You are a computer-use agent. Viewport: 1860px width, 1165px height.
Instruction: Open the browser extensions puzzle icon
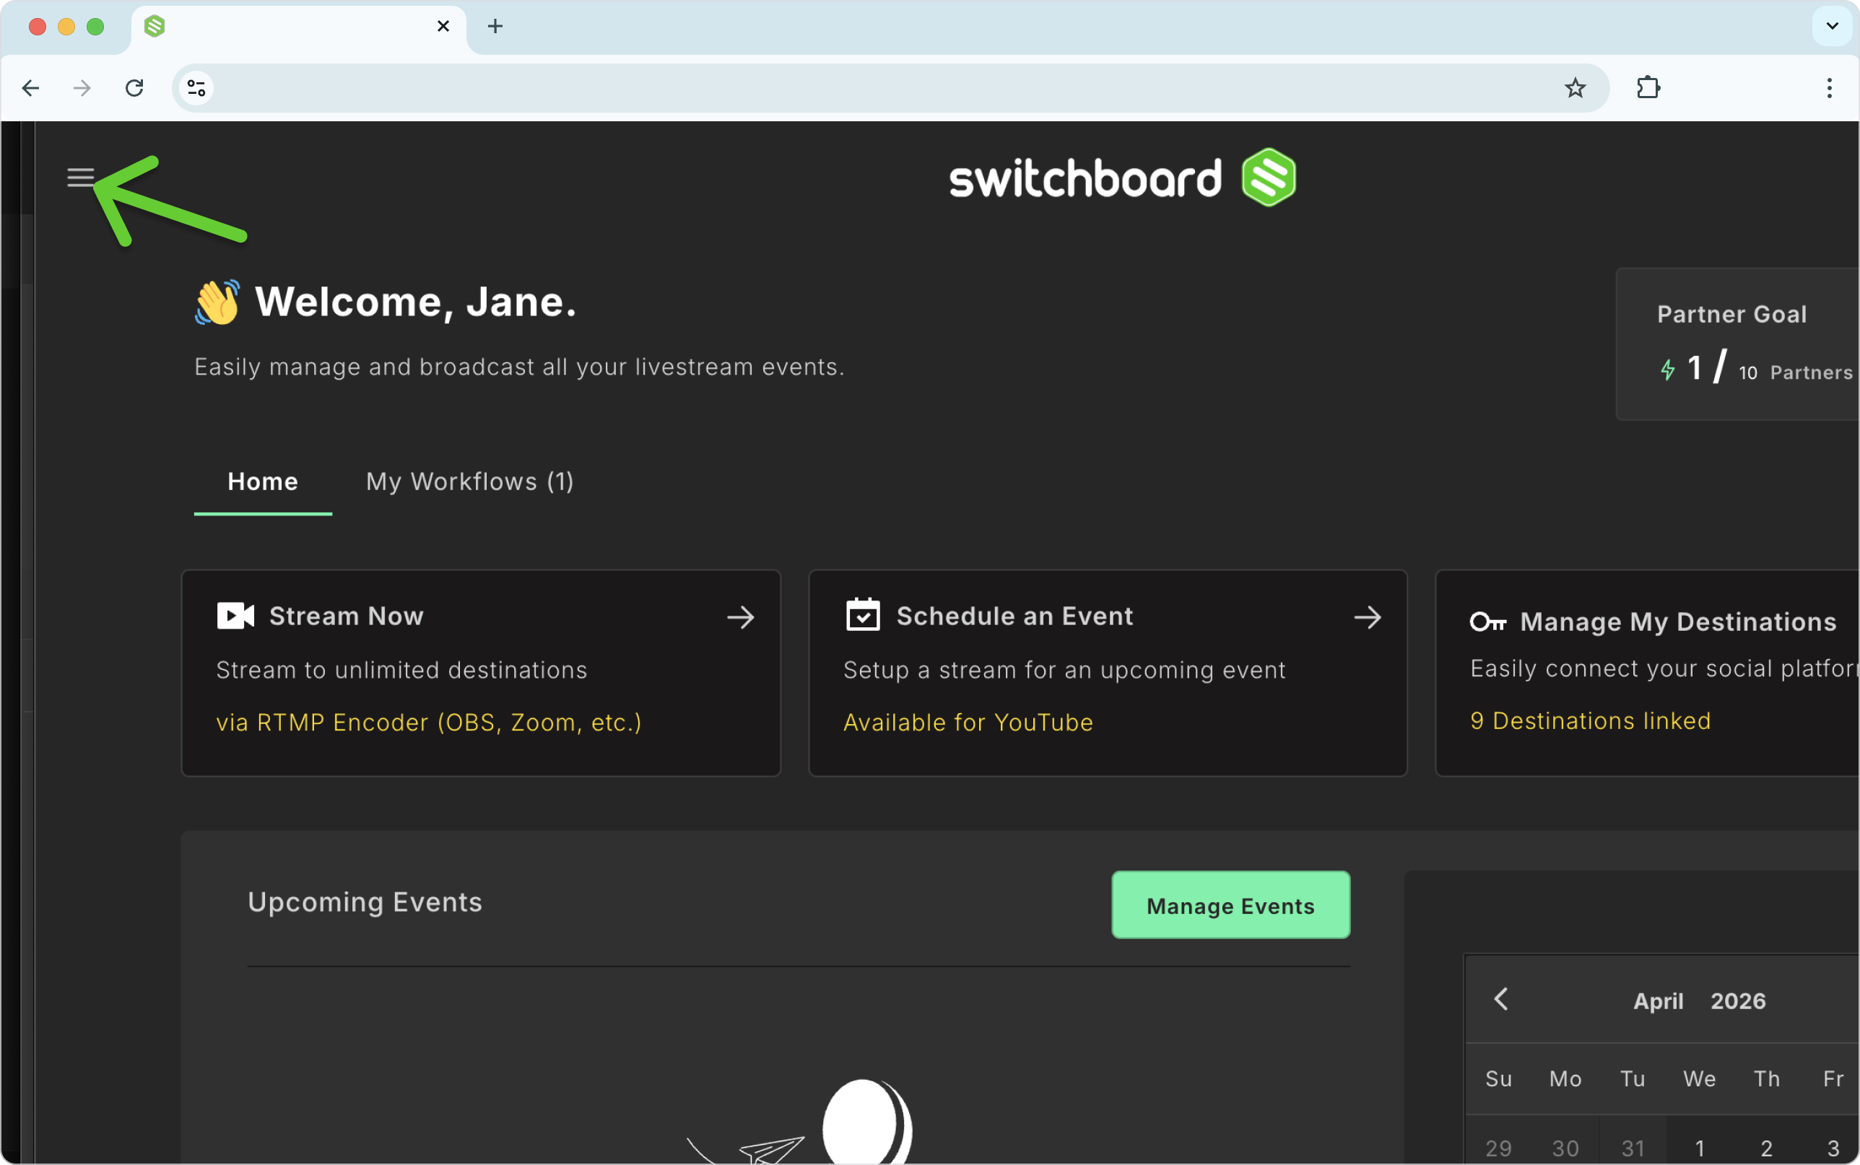1648,88
